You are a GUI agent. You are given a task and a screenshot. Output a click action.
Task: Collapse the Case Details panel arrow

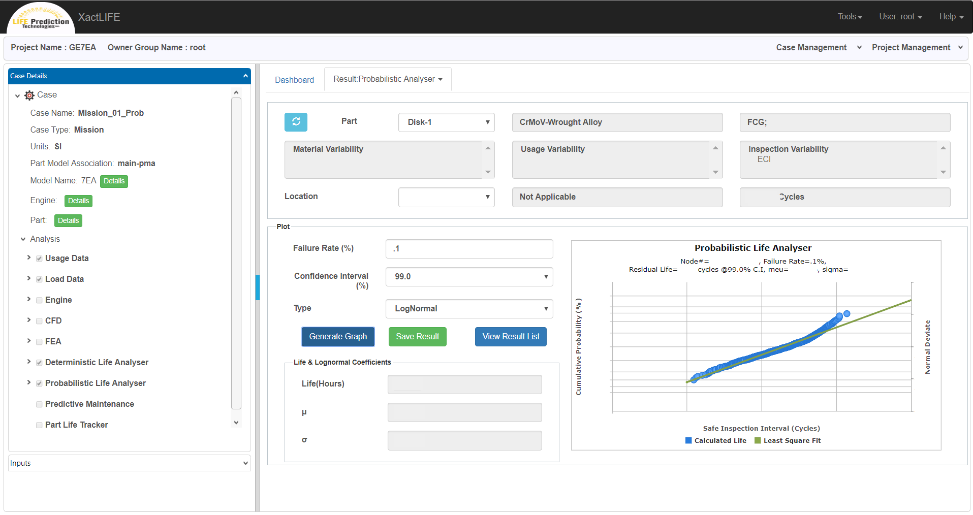coord(246,76)
